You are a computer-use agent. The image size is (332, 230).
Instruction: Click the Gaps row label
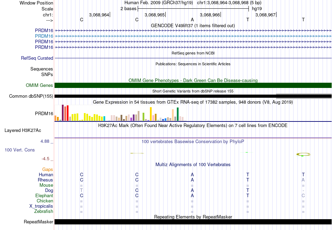(x=48, y=169)
